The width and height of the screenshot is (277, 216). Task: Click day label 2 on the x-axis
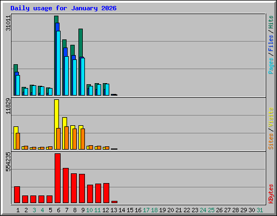tap(26, 210)
